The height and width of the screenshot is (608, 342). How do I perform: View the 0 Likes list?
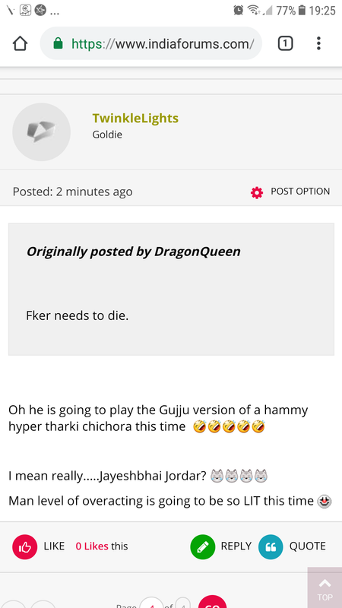[92, 546]
